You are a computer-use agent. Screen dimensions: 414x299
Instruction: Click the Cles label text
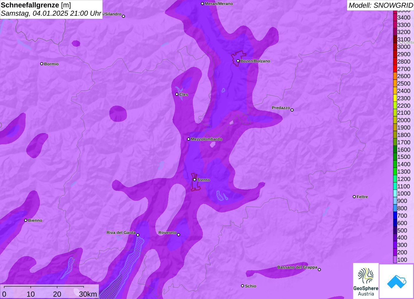[x=184, y=94]
